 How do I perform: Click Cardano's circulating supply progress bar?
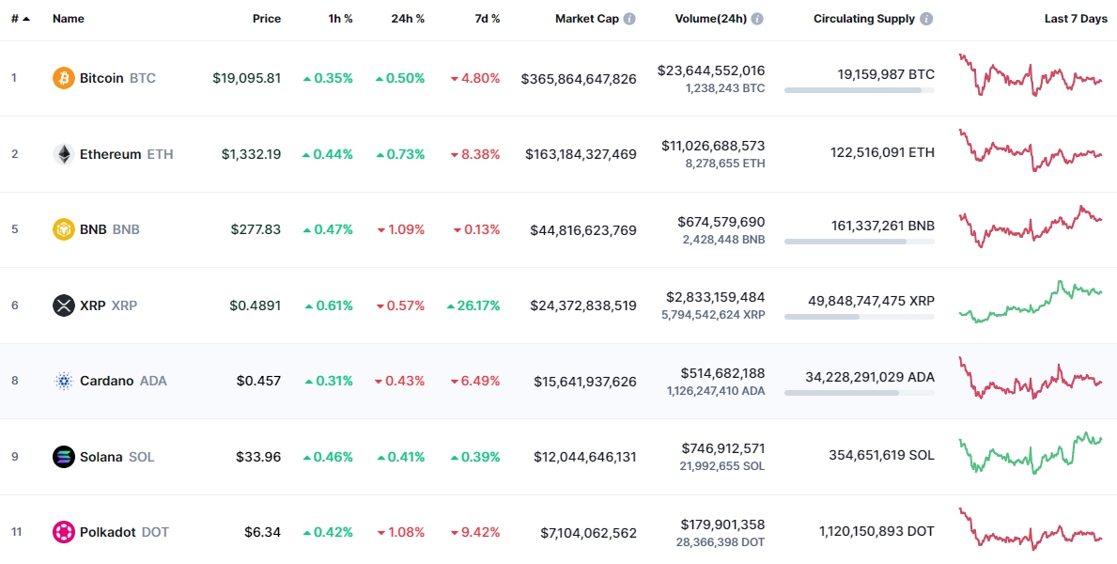tap(859, 393)
